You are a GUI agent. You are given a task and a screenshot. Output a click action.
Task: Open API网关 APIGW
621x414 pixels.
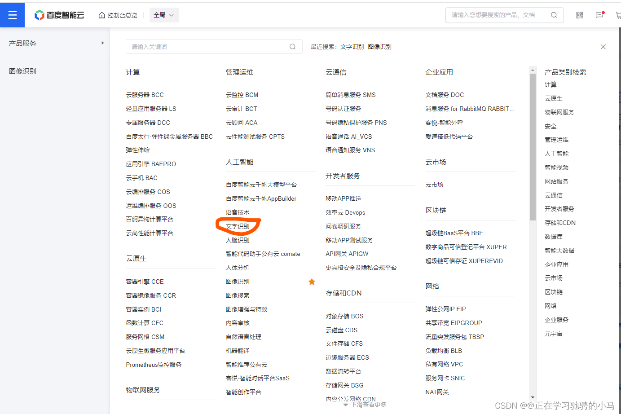click(347, 254)
